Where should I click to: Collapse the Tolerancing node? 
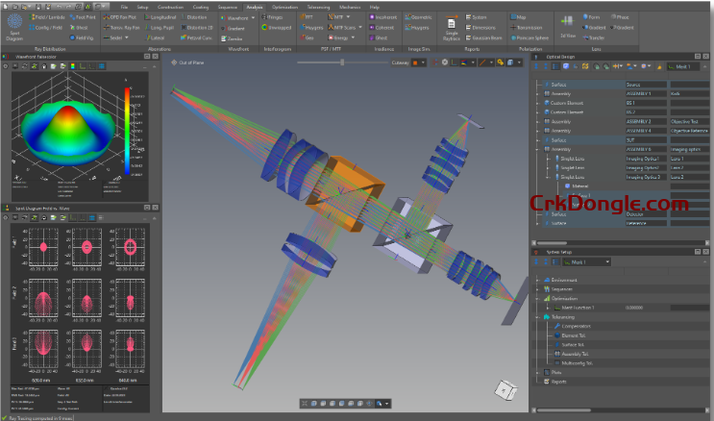pyautogui.click(x=538, y=317)
